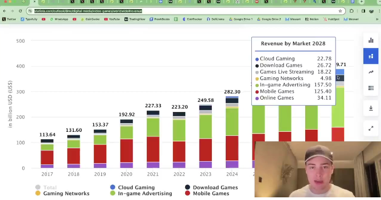Click the 2022 stacked bar
This screenshot has width=381, height=200.
179,140
